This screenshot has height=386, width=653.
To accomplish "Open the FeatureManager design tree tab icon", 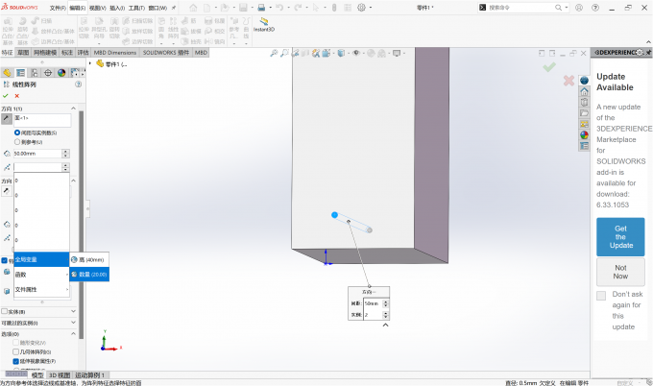I will pos(7,73).
